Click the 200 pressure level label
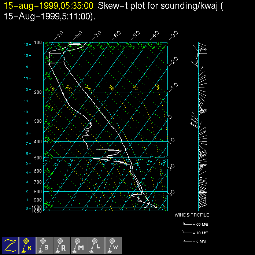The image size is (255, 255). tap(38, 92)
